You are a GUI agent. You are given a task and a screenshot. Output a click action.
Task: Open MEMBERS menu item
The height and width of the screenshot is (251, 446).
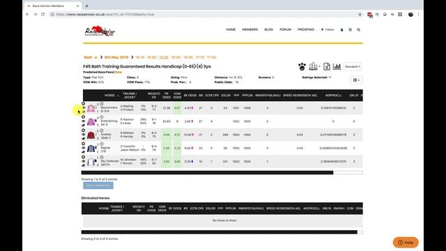pyautogui.click(x=250, y=29)
